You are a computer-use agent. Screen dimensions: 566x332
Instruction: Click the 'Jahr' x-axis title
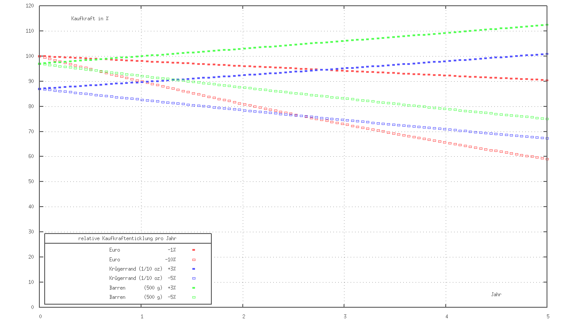[496, 294]
